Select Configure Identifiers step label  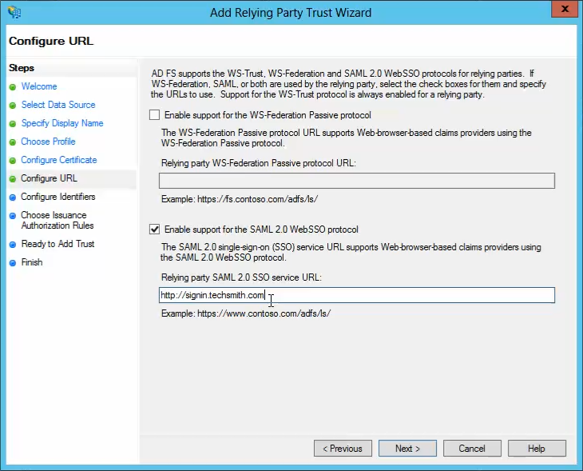coord(58,197)
